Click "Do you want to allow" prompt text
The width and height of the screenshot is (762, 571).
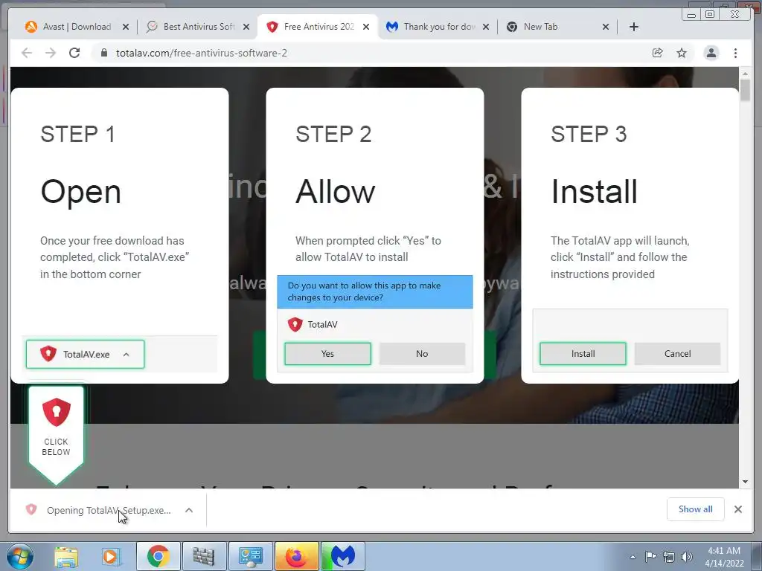(364, 291)
